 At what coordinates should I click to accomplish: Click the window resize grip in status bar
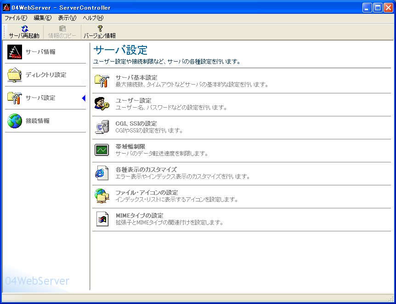point(390,298)
